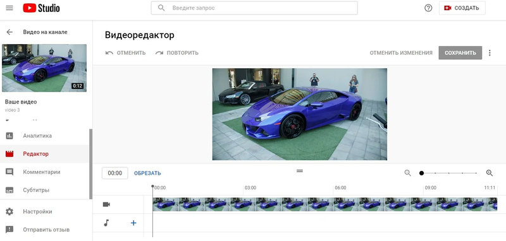506x241 pixels.
Task: Click the redo arrow icon
Action: click(x=159, y=53)
